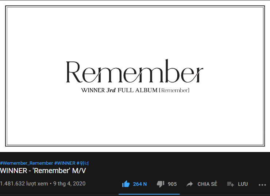
Task: Click the thumbs-down dislike icon
Action: pos(161,184)
